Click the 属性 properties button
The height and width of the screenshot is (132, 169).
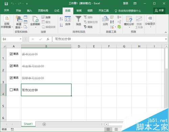[x=46, y=22]
